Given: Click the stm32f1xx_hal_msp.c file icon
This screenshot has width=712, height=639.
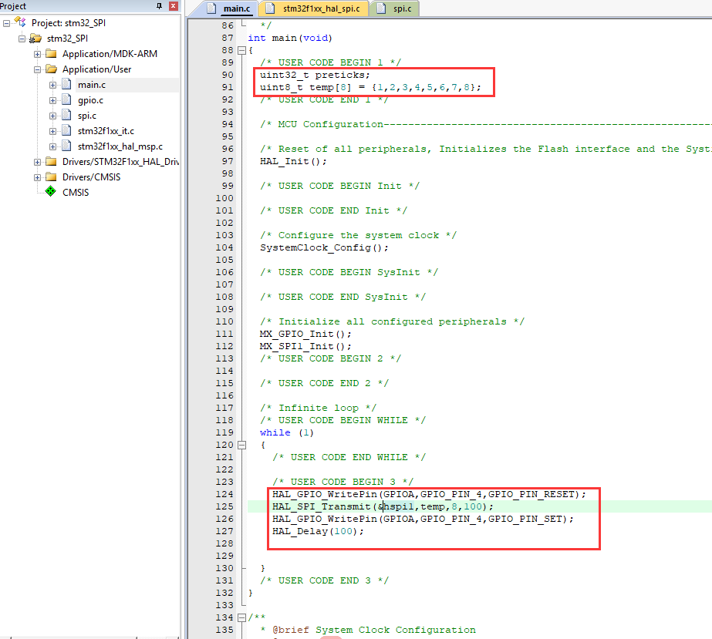Looking at the screenshot, I should coord(66,146).
